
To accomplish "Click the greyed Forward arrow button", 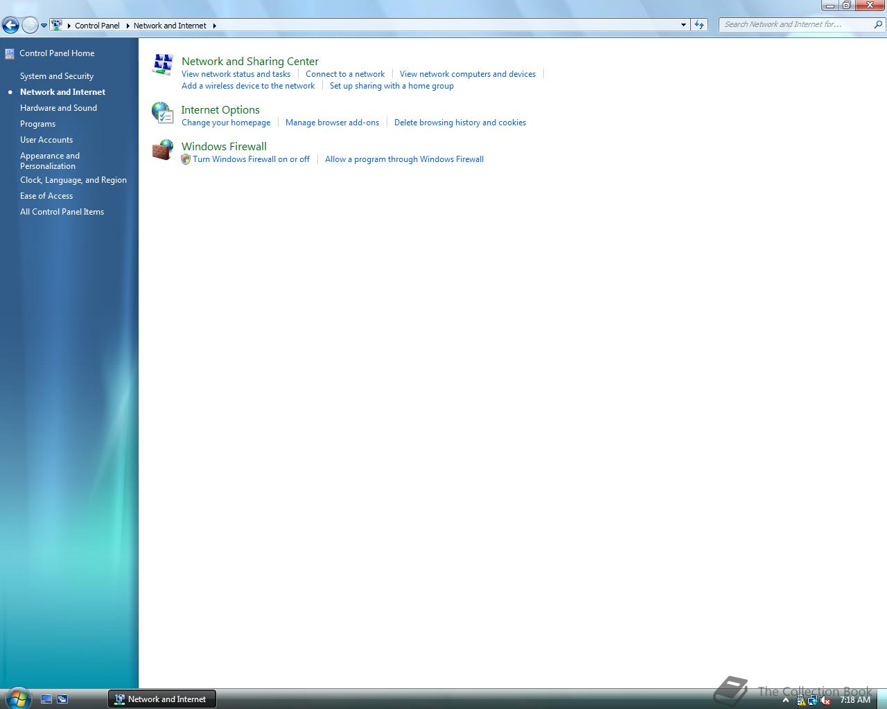I will (30, 26).
